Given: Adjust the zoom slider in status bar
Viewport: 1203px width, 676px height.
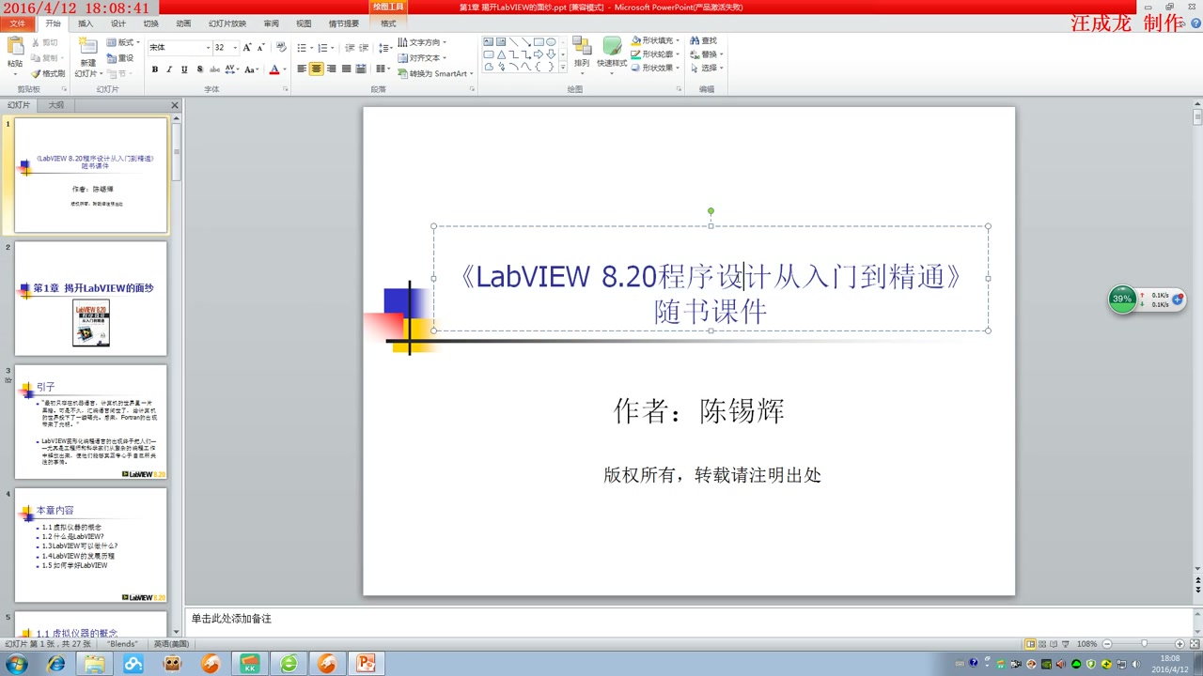Looking at the screenshot, I should tap(1144, 644).
